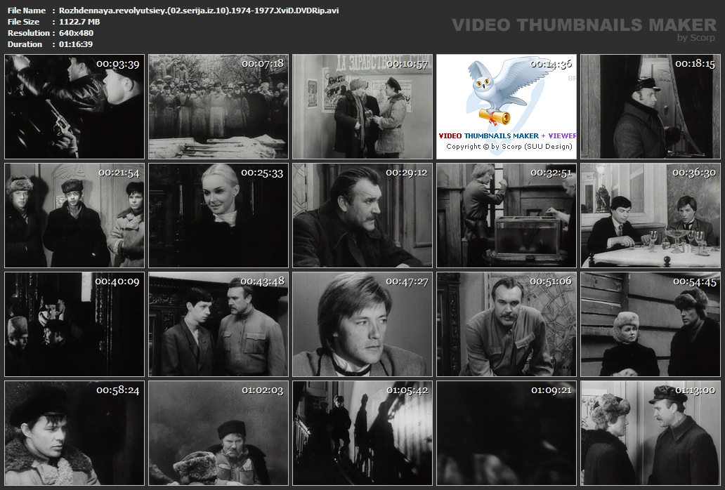The width and height of the screenshot is (725, 490).
Task: Select the 00:18:15 thumbnail of man in cap
Action: pyautogui.click(x=650, y=107)
